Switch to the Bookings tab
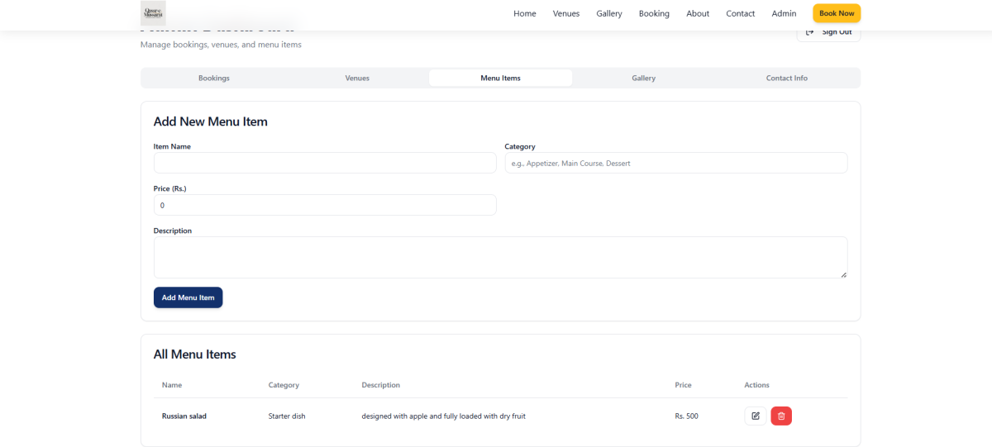 (214, 78)
